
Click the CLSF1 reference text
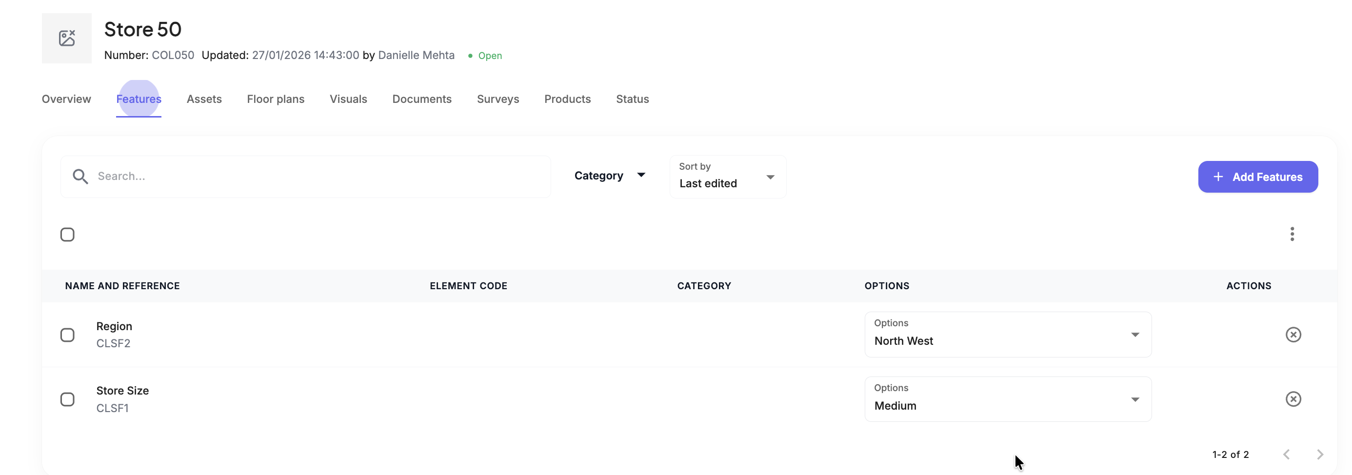(112, 408)
